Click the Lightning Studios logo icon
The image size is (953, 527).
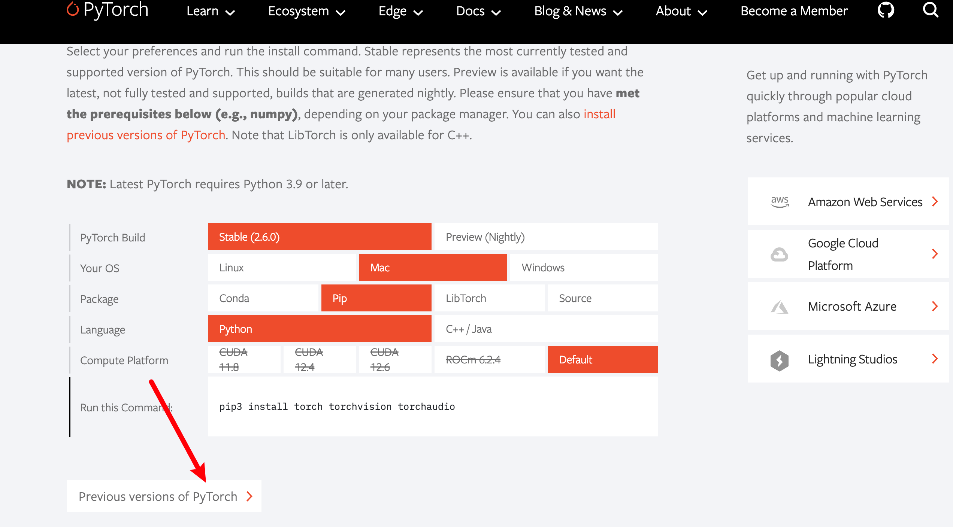[x=779, y=360]
